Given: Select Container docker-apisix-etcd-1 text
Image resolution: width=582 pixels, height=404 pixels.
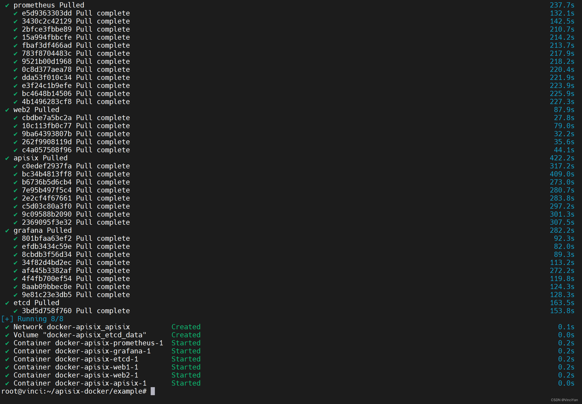Looking at the screenshot, I should tap(76, 359).
